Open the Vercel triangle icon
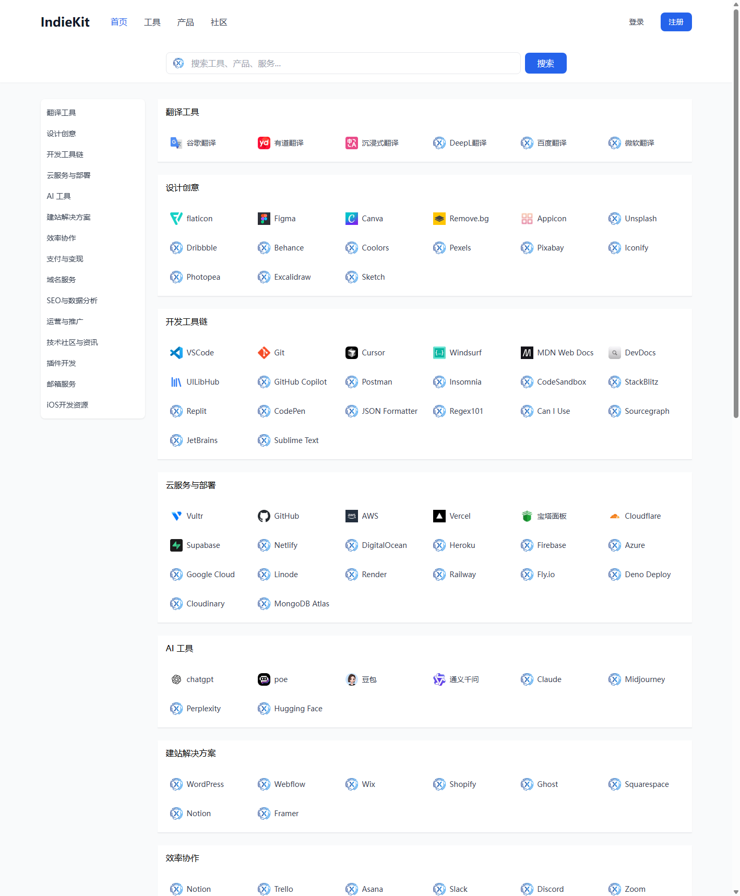Screen dimensions: 740x896 [439, 516]
